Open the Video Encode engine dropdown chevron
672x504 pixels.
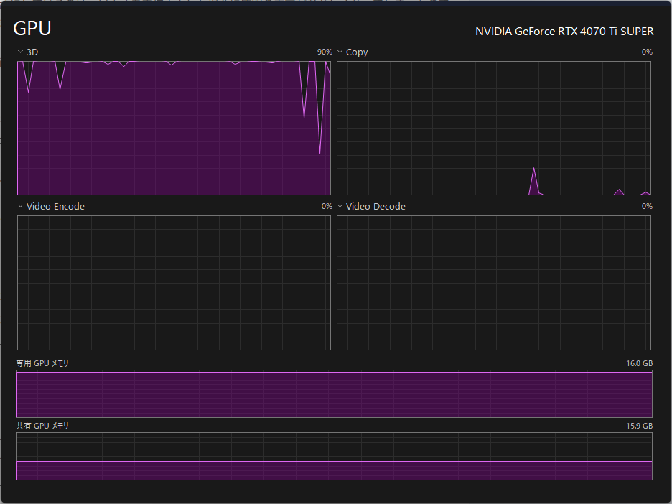20,206
